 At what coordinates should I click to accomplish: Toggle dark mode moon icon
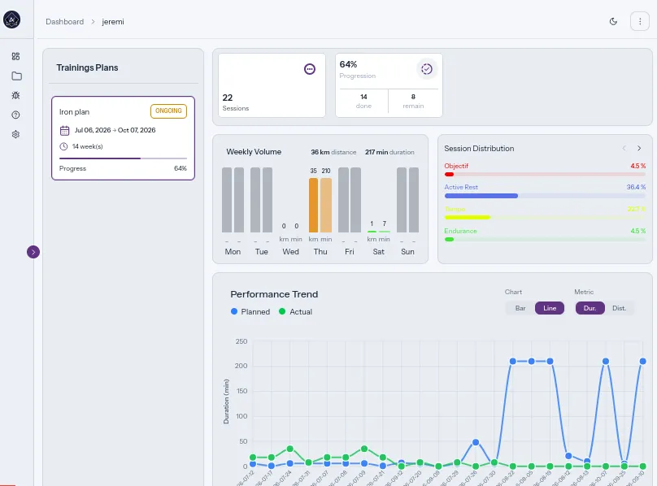pyautogui.click(x=613, y=21)
